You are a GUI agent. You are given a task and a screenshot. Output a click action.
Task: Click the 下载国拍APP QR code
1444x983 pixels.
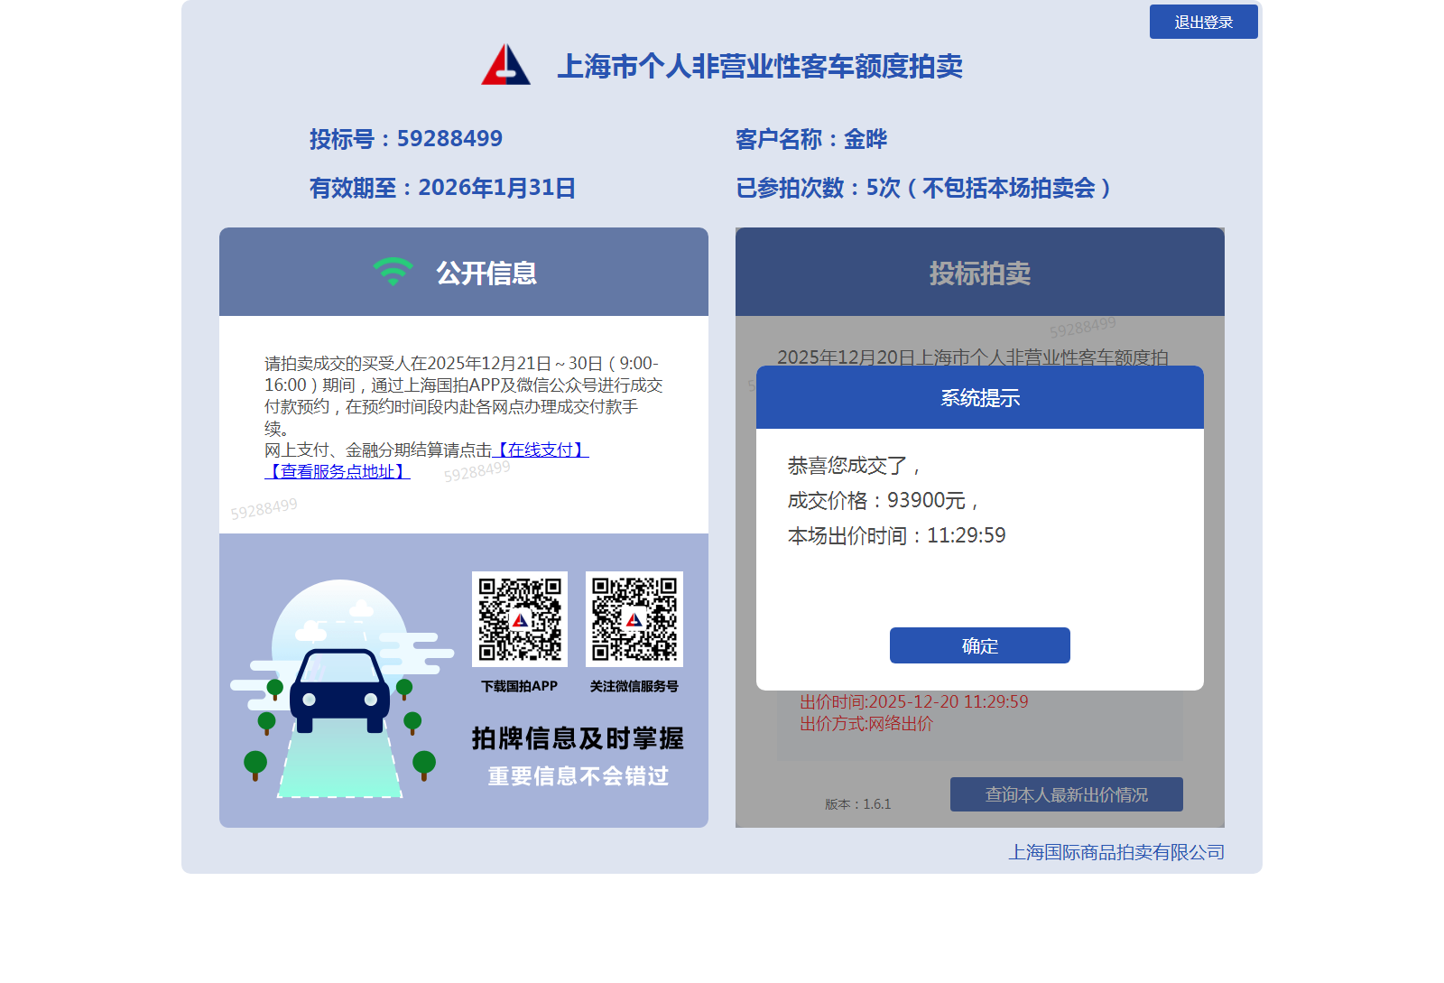click(x=519, y=619)
